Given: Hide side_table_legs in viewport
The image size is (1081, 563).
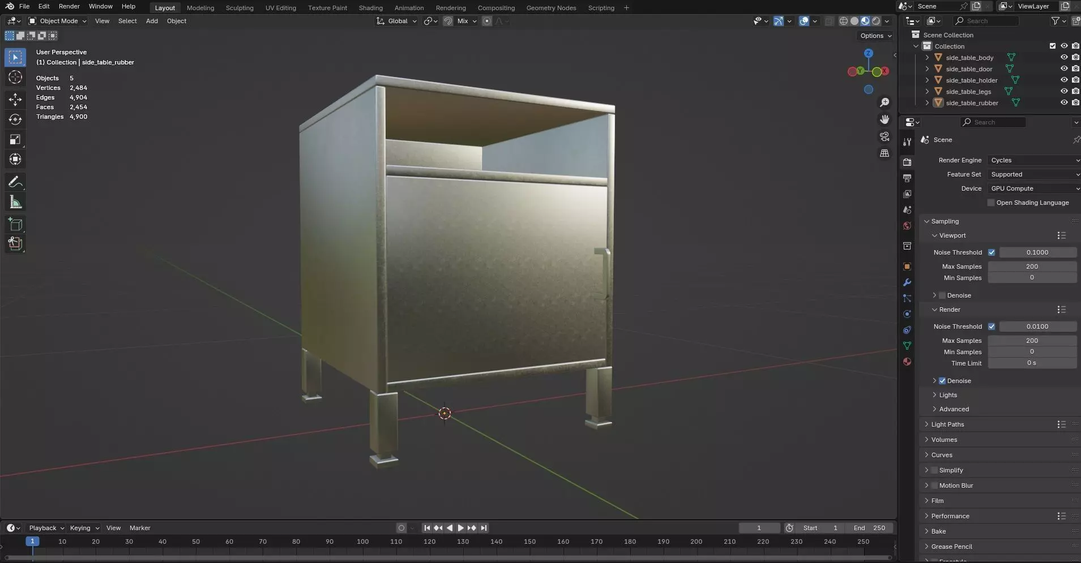Looking at the screenshot, I should click(x=1064, y=91).
